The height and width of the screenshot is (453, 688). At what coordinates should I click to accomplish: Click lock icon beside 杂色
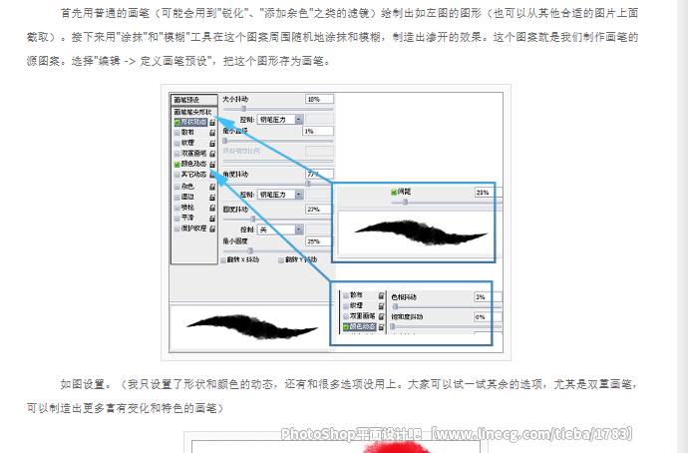(x=212, y=187)
